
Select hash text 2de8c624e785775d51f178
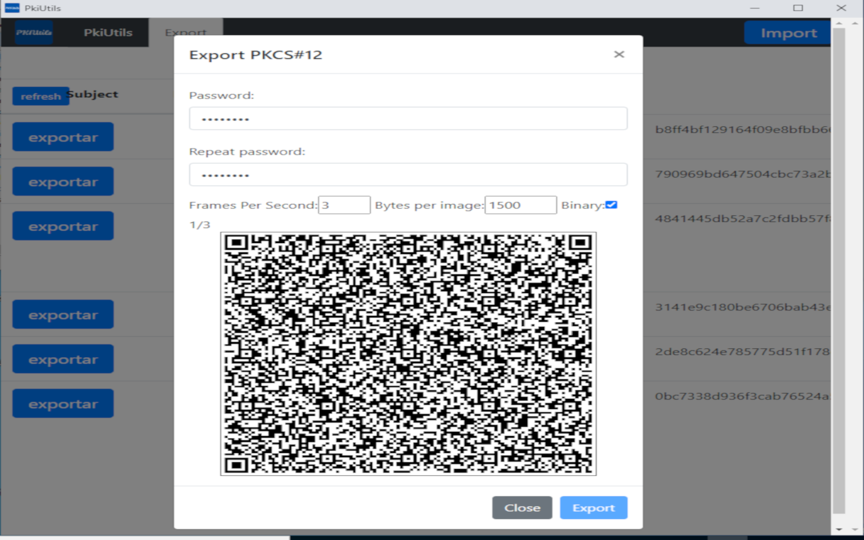(742, 352)
